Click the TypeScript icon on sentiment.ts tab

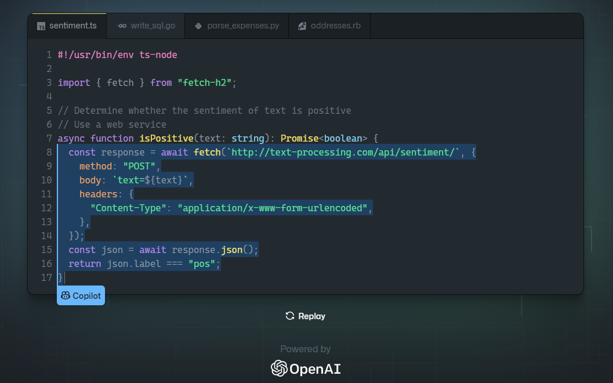click(41, 26)
